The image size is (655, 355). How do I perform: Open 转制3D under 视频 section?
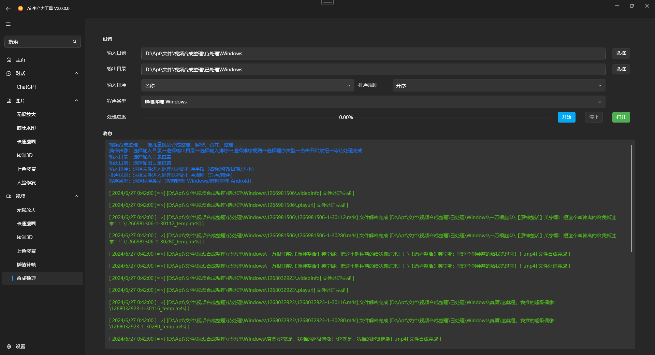click(x=43, y=237)
